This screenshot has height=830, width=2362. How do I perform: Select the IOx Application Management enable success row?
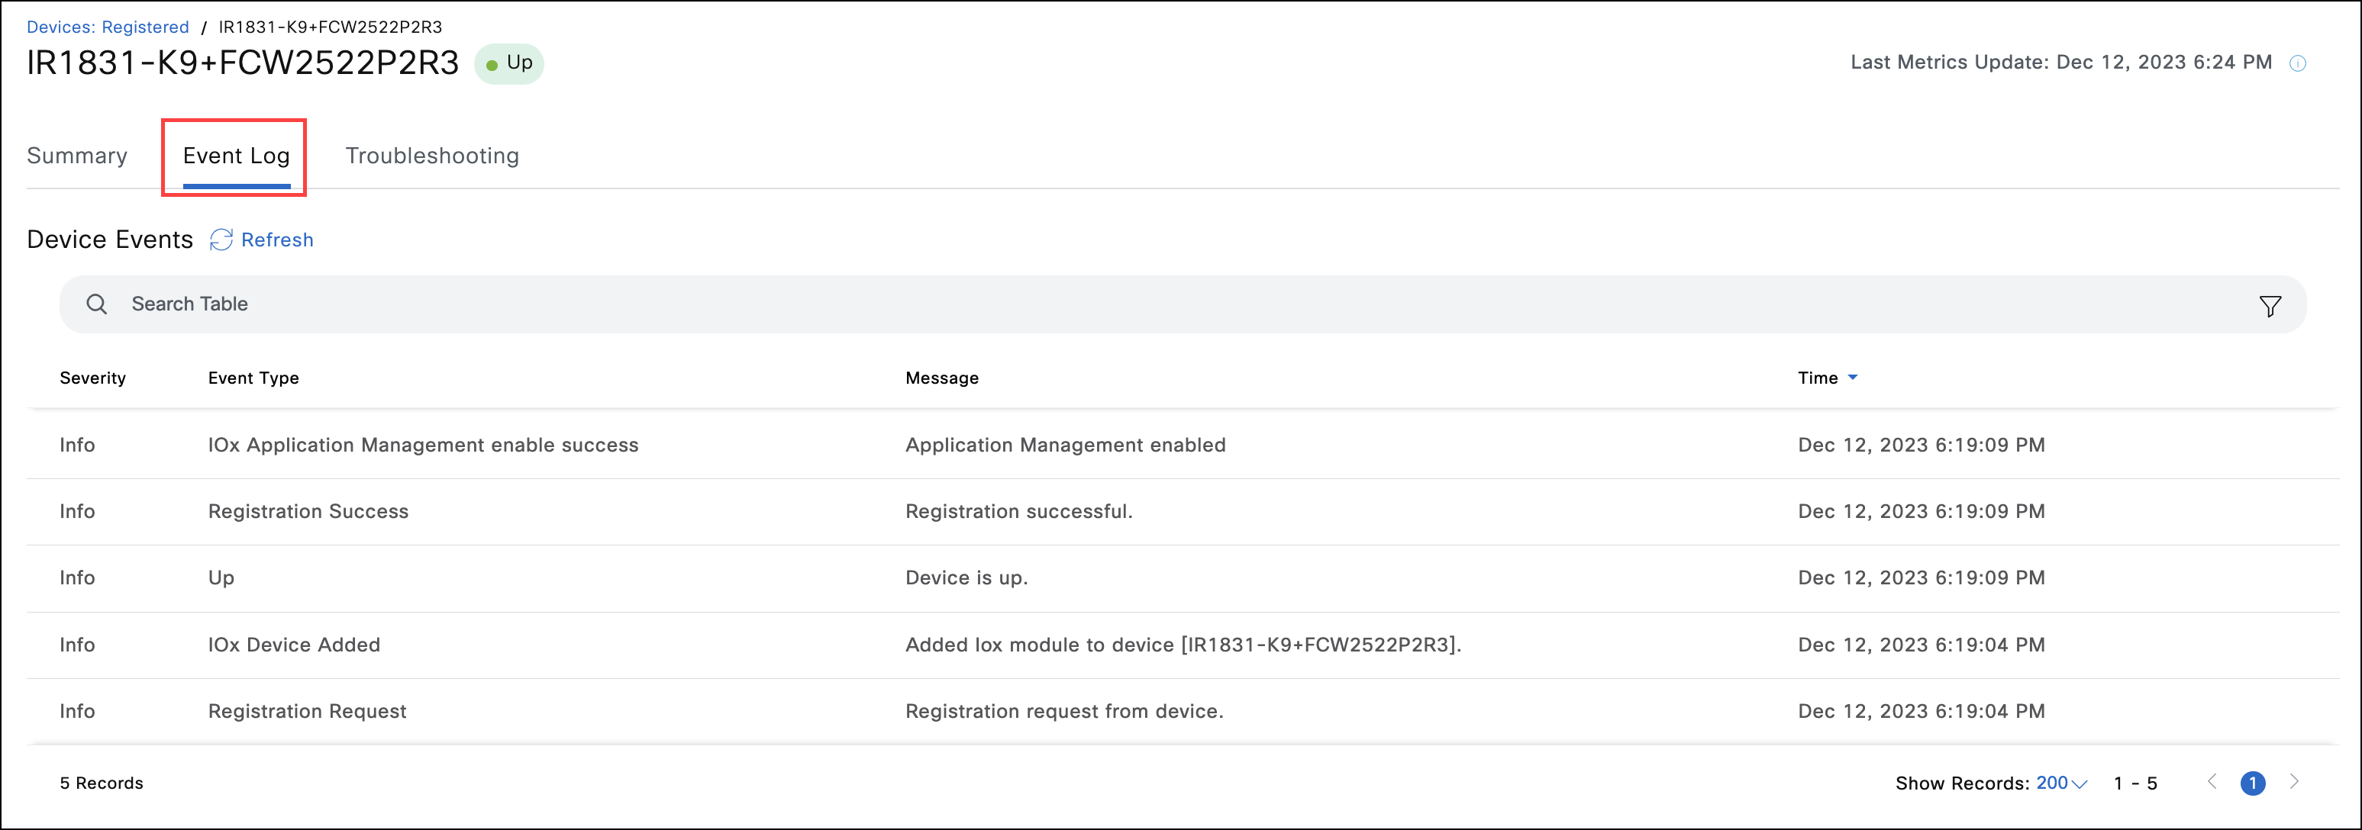coord(1182,446)
